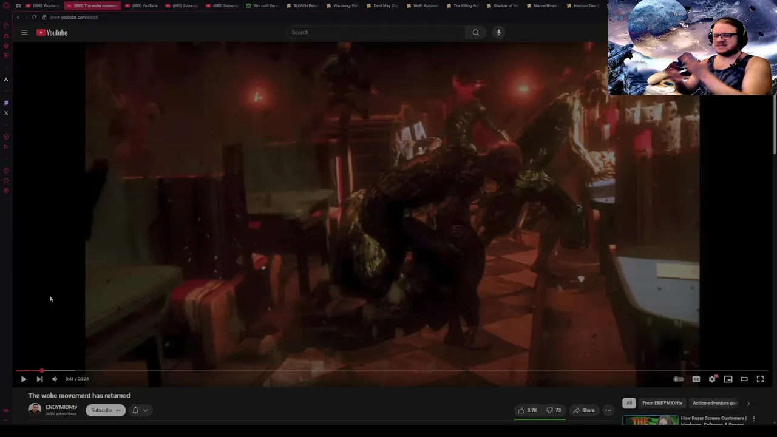Open sidebar settings gear icon
The width and height of the screenshot is (777, 437).
6,191
